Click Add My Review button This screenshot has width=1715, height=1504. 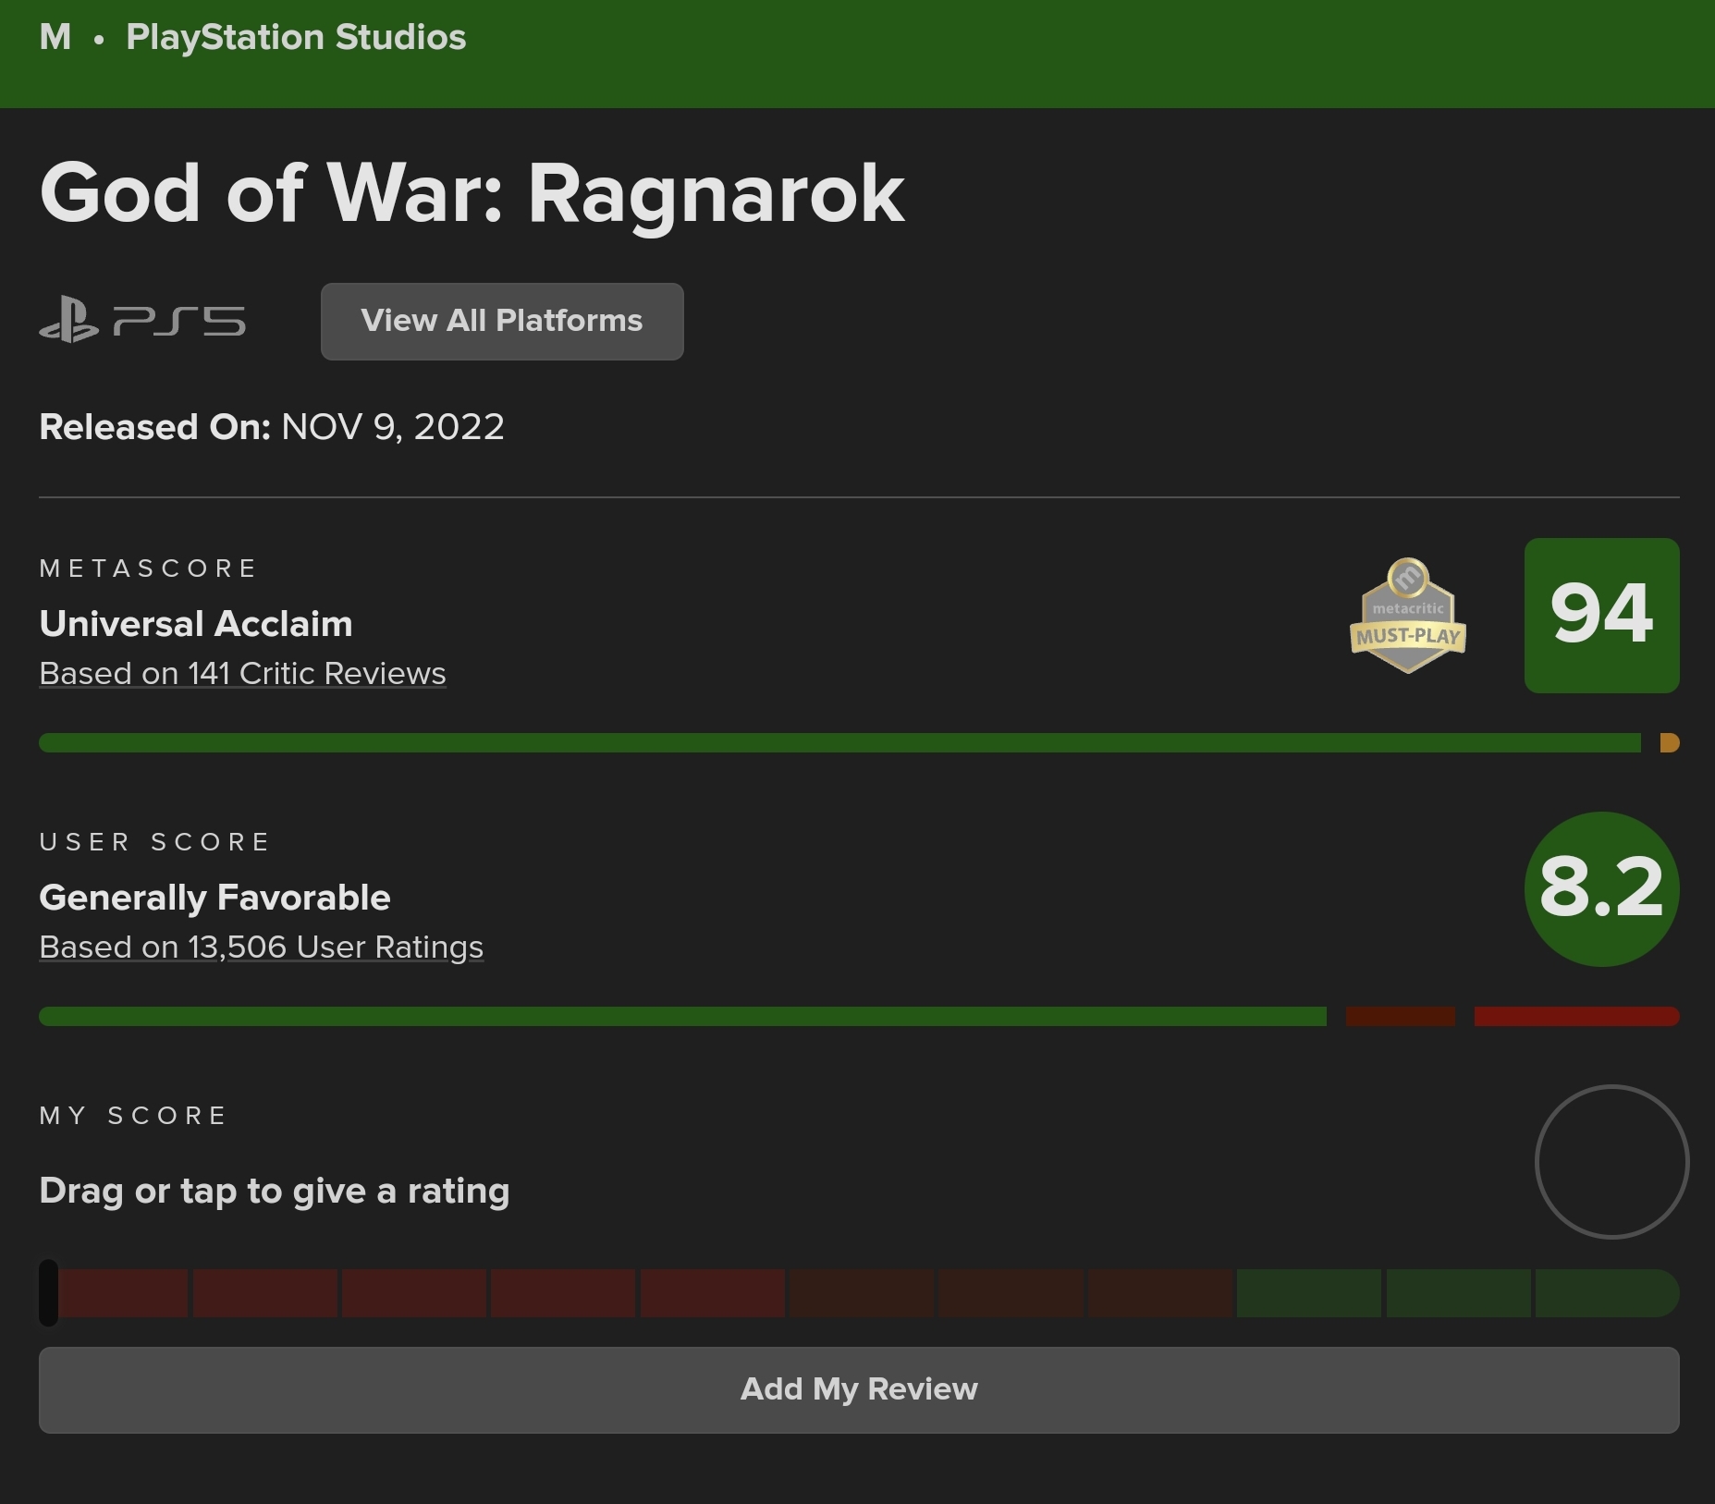click(x=859, y=1389)
